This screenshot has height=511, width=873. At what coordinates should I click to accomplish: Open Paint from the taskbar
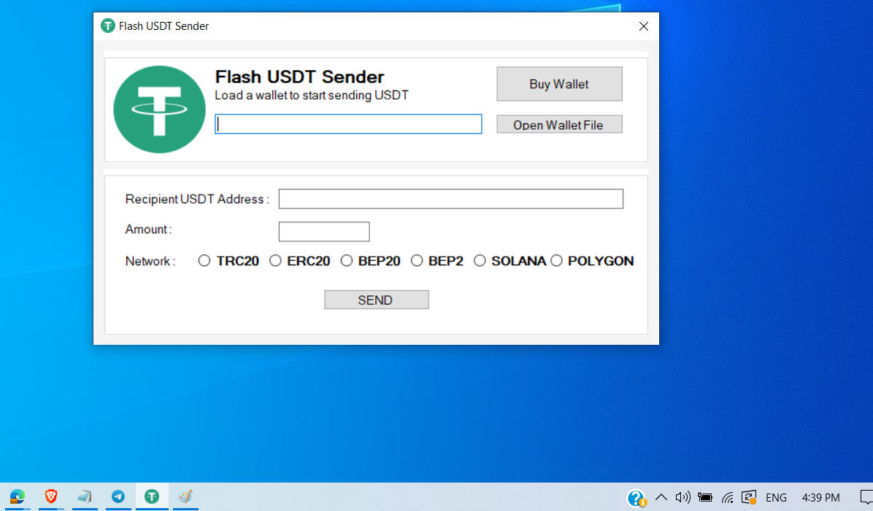(185, 496)
